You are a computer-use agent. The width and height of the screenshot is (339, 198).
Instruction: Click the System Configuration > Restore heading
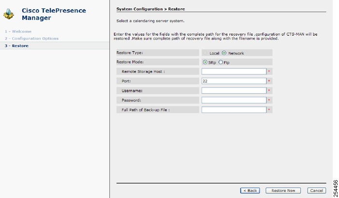pos(151,9)
